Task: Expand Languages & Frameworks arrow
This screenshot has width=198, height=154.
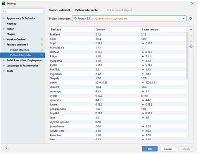Action: pos(4,66)
